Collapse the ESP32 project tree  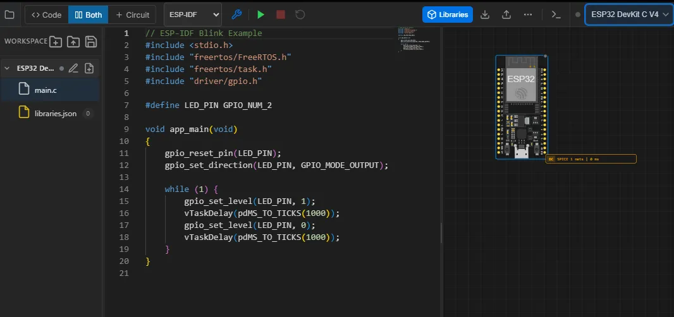click(7, 68)
